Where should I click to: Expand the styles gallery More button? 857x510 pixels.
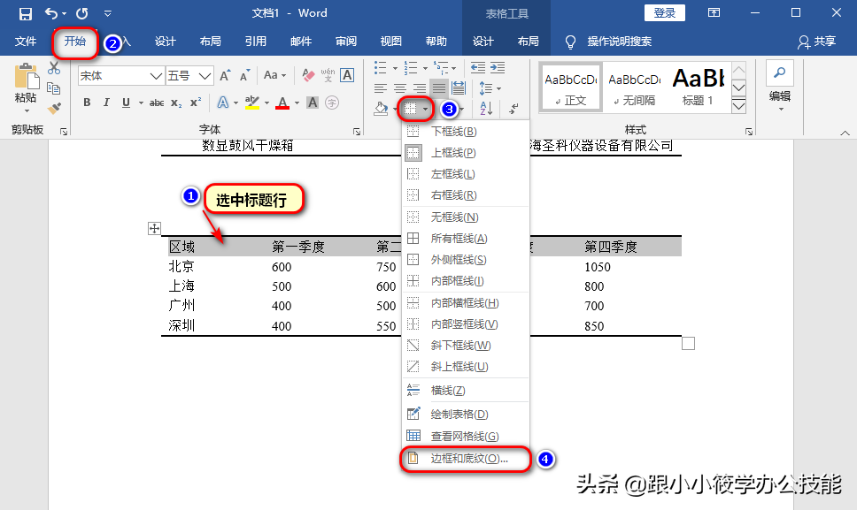(x=738, y=108)
